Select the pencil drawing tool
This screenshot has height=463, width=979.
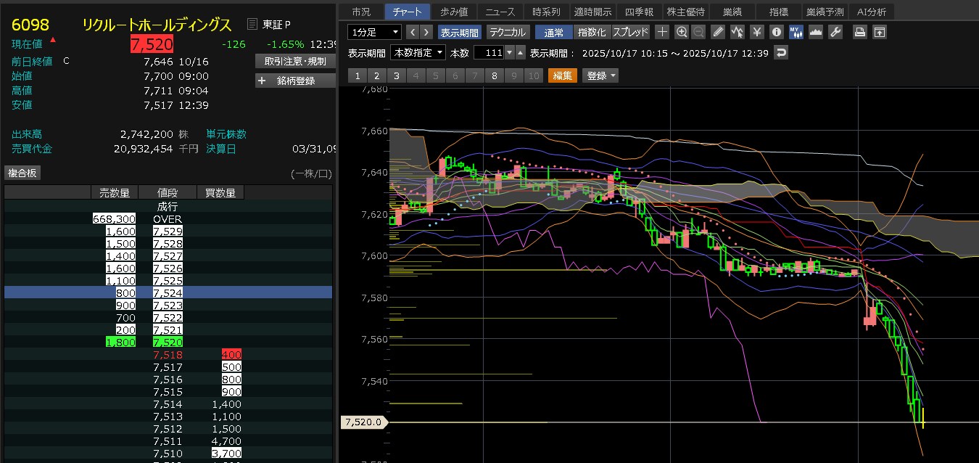(718, 32)
